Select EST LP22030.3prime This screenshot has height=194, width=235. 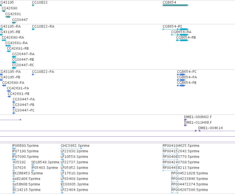click(62, 154)
